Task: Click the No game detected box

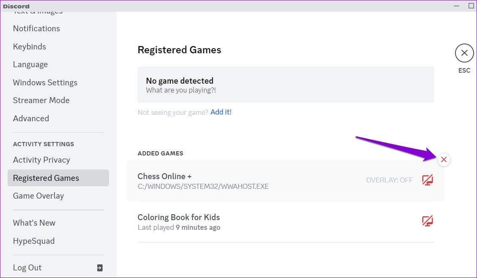Action: pos(286,85)
